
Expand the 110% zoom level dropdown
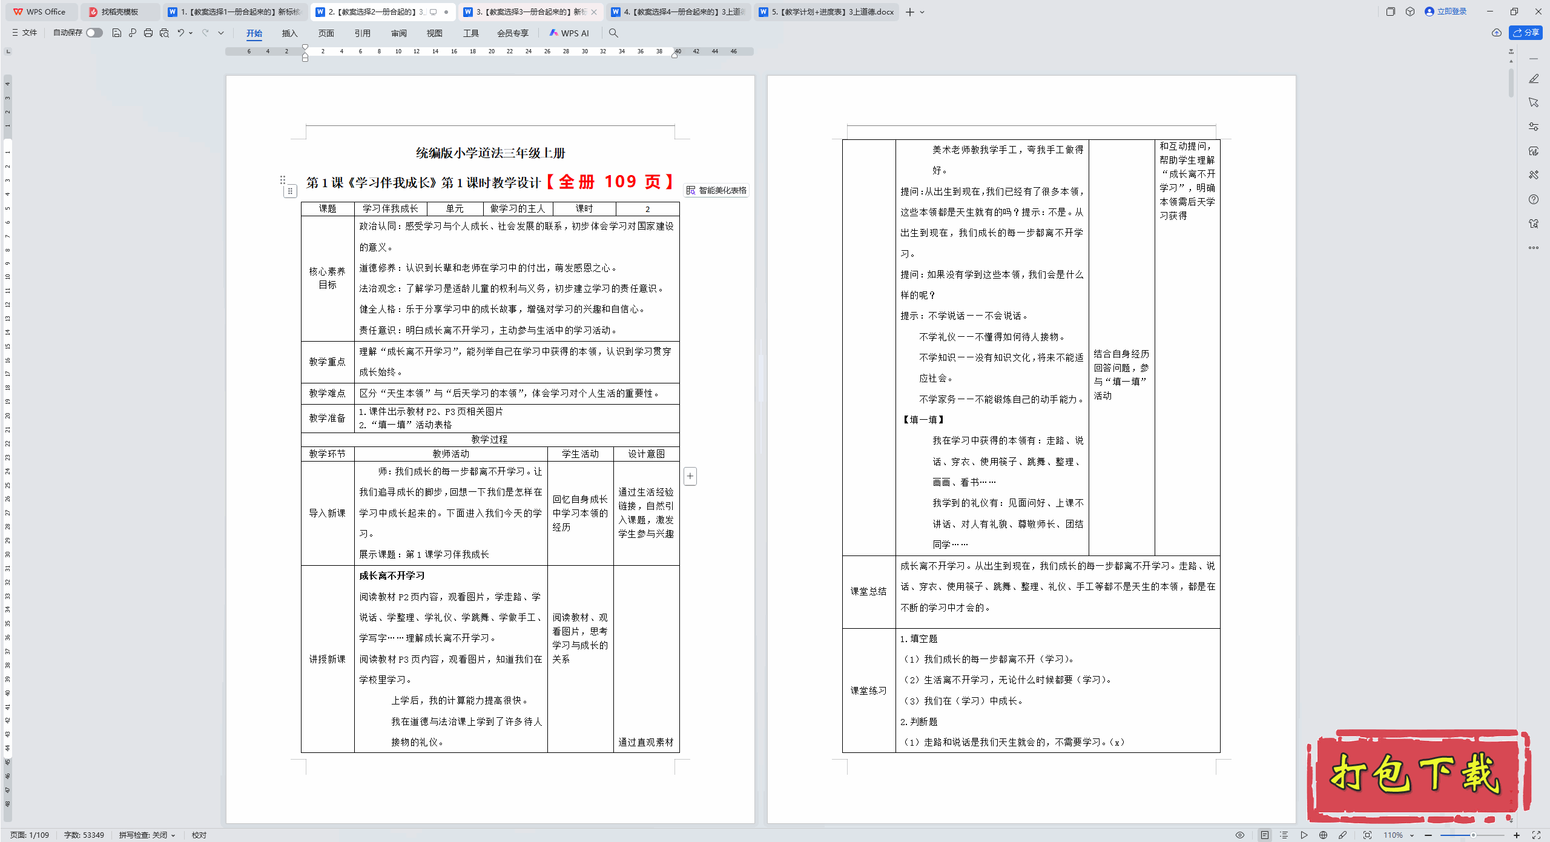click(x=1412, y=835)
